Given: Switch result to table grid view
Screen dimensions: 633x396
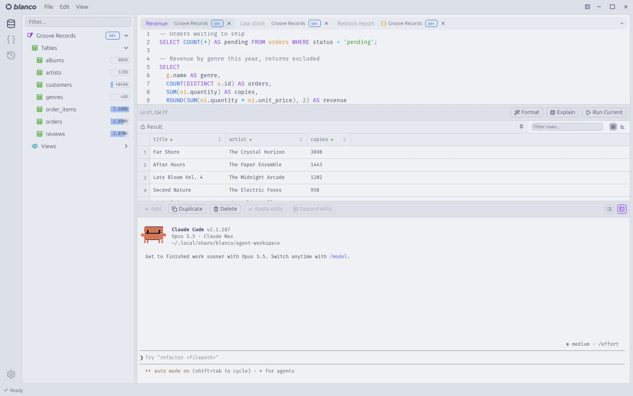Looking at the screenshot, I should point(613,127).
